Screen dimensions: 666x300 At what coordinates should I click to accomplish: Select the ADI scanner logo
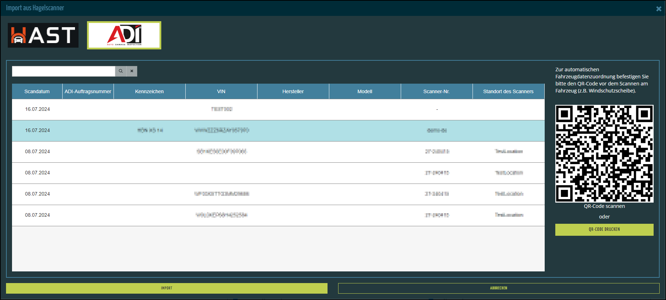pyautogui.click(x=124, y=35)
